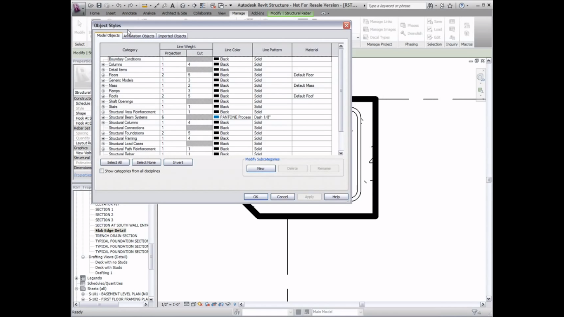This screenshot has width=564, height=317.
Task: Click the Select All button
Action: click(114, 163)
